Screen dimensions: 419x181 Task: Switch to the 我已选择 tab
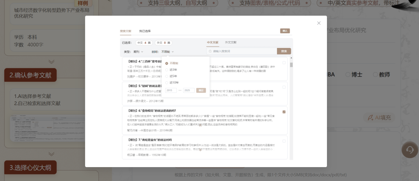pyautogui.click(x=145, y=31)
